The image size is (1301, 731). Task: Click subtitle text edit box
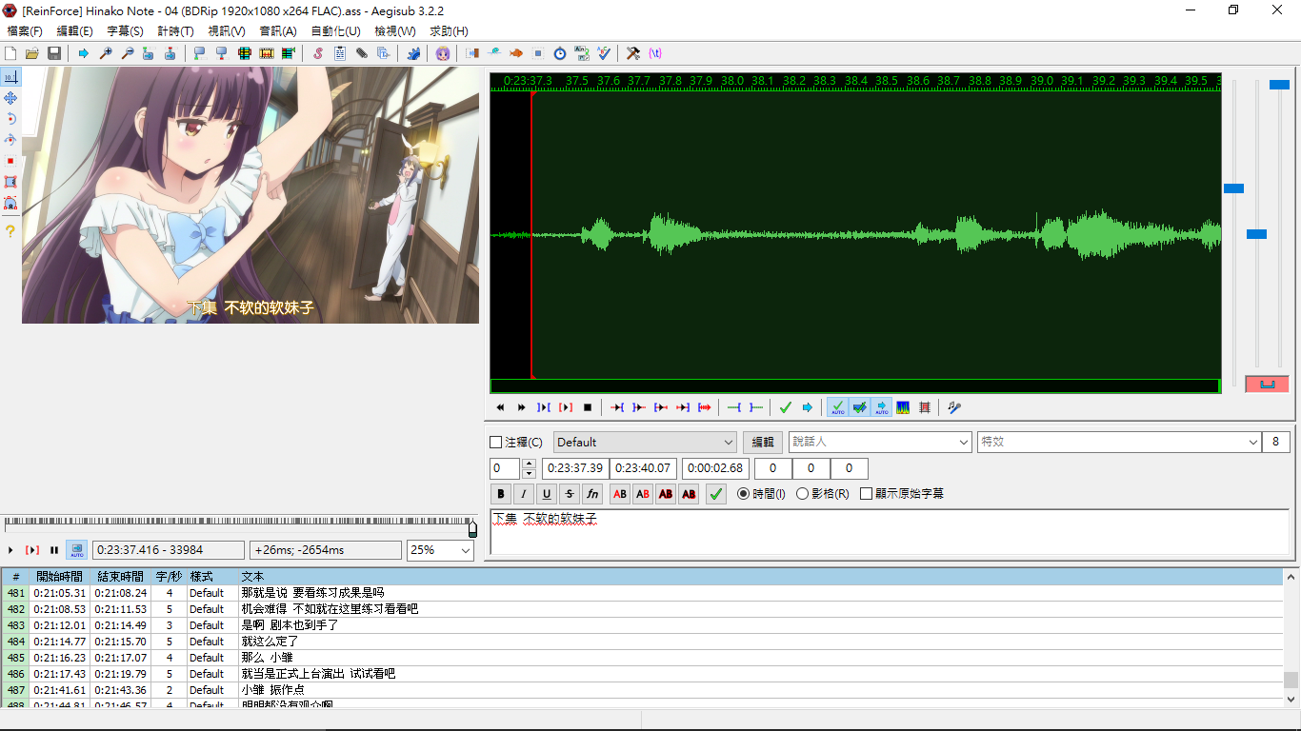tap(890, 532)
